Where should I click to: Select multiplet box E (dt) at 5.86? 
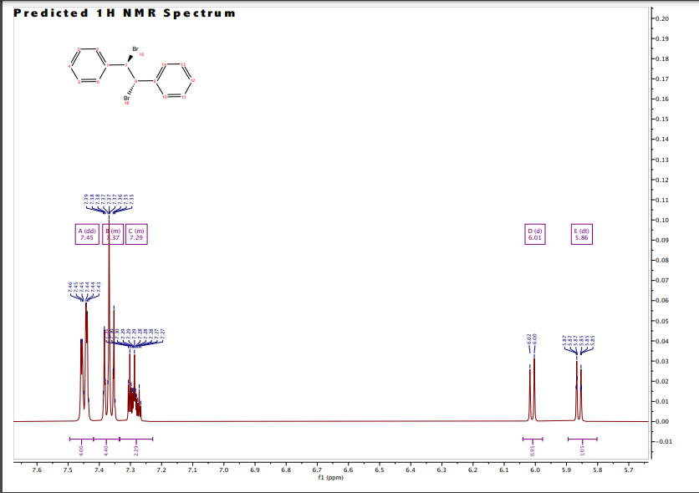582,235
